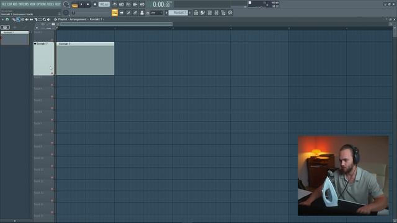This screenshot has width=397, height=223.
Task: Click Kontakt 7 track header name
Action: pyautogui.click(x=42, y=44)
